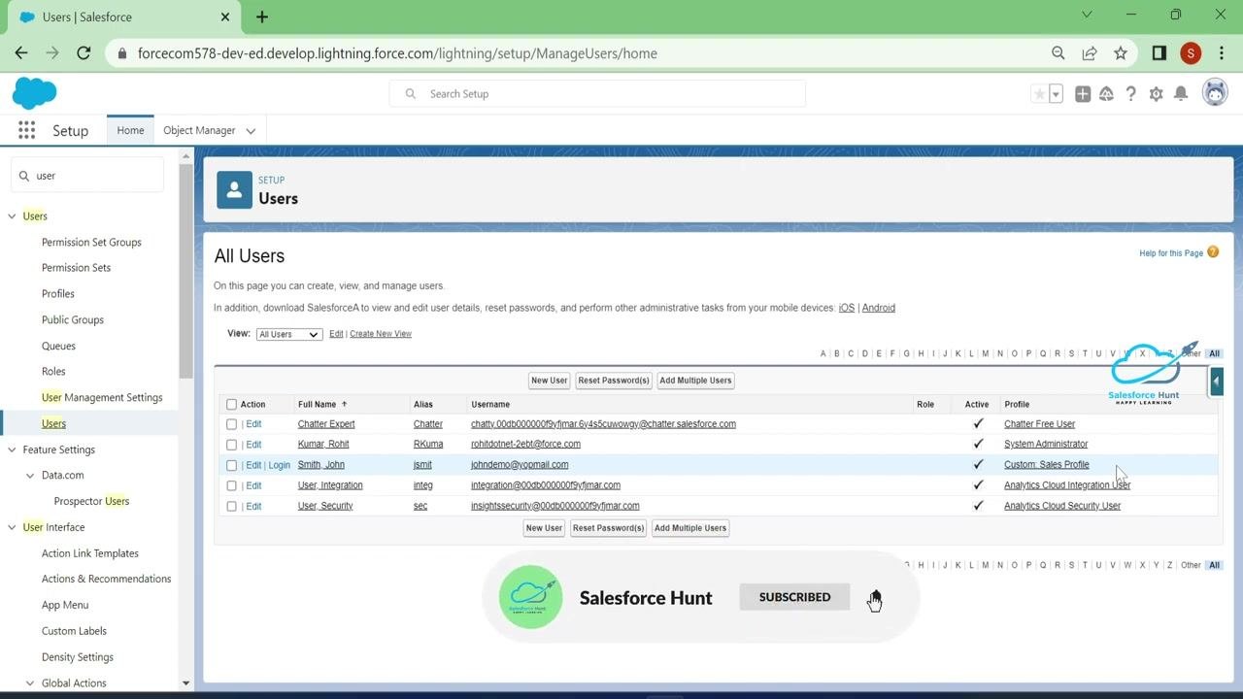Viewport: 1243px width, 699px height.
Task: Open the Trailhead guidance icon
Action: coord(1106,94)
